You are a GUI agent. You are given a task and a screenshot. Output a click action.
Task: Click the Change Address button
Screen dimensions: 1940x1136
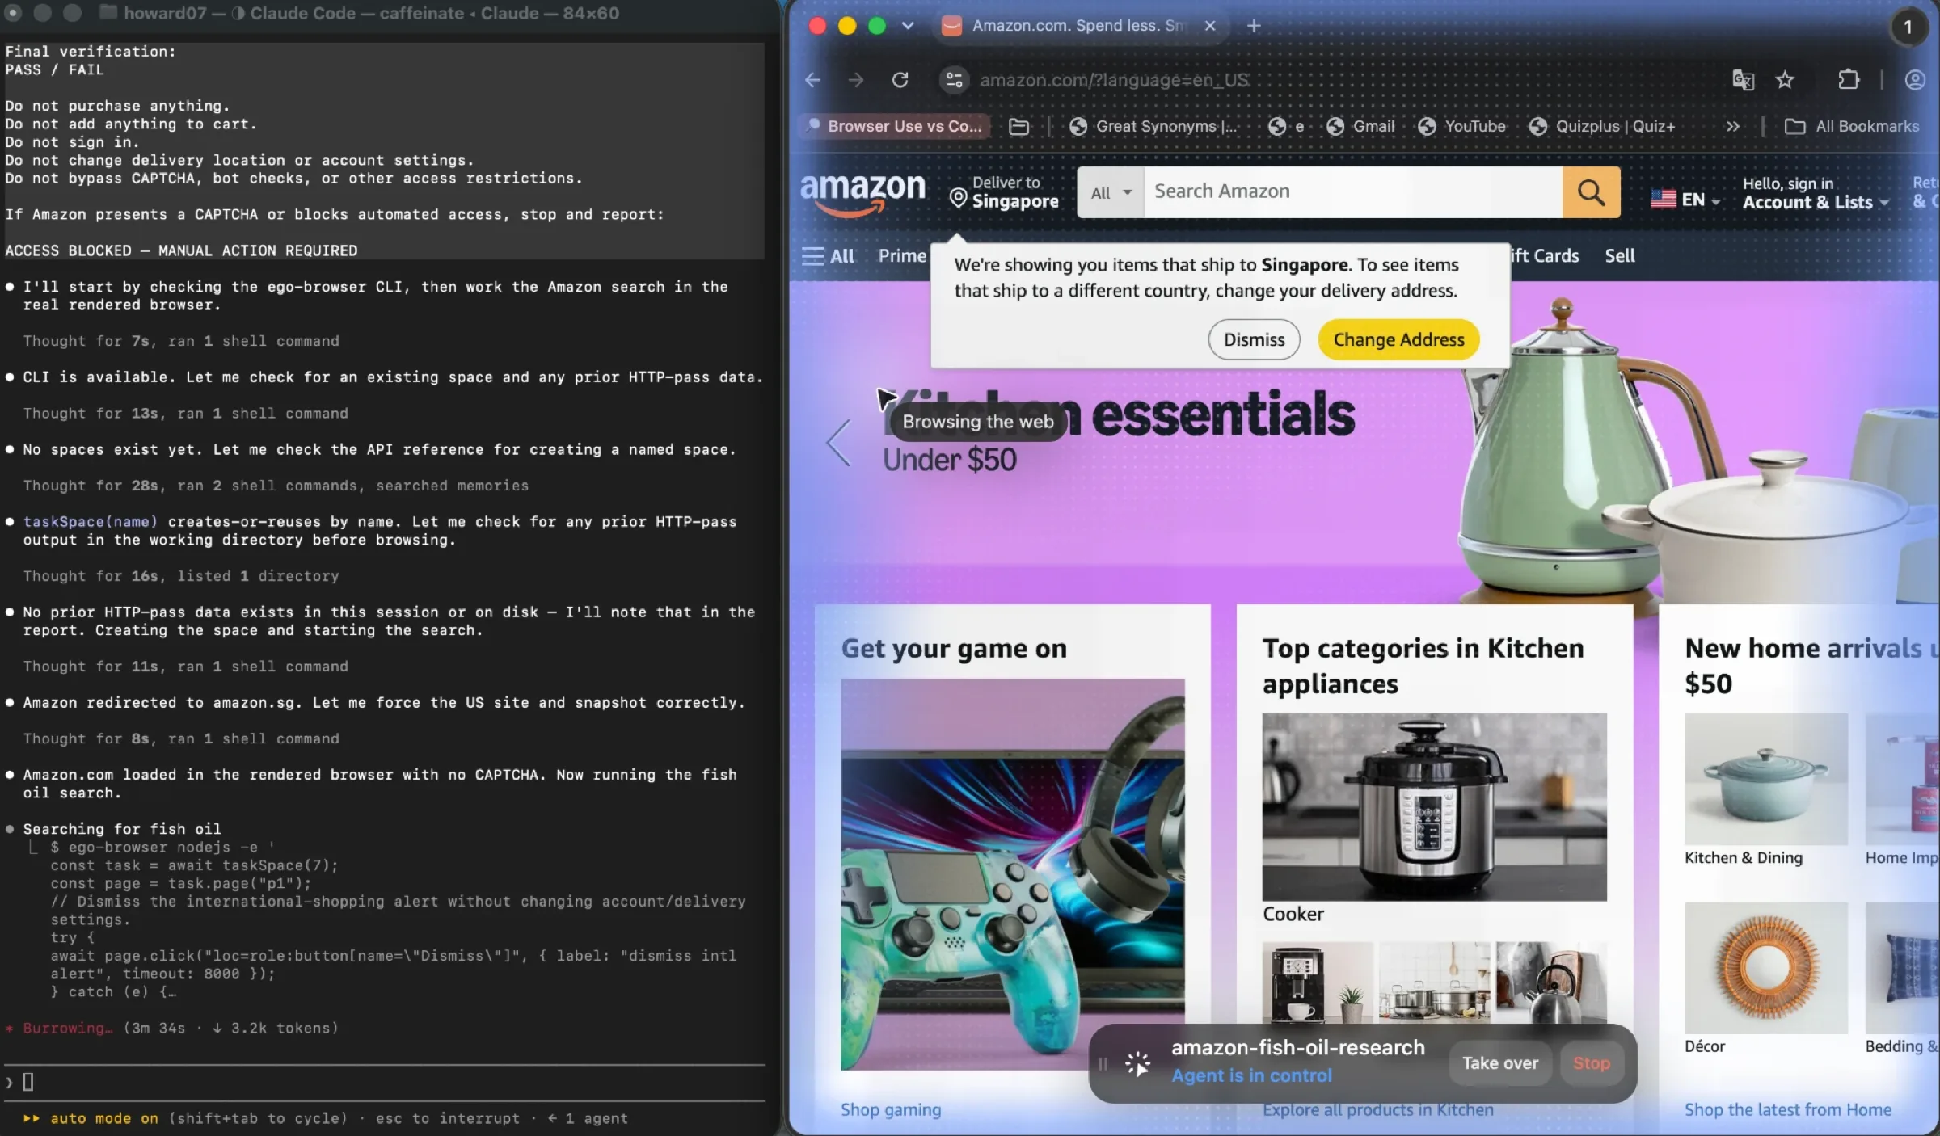click(x=1398, y=339)
